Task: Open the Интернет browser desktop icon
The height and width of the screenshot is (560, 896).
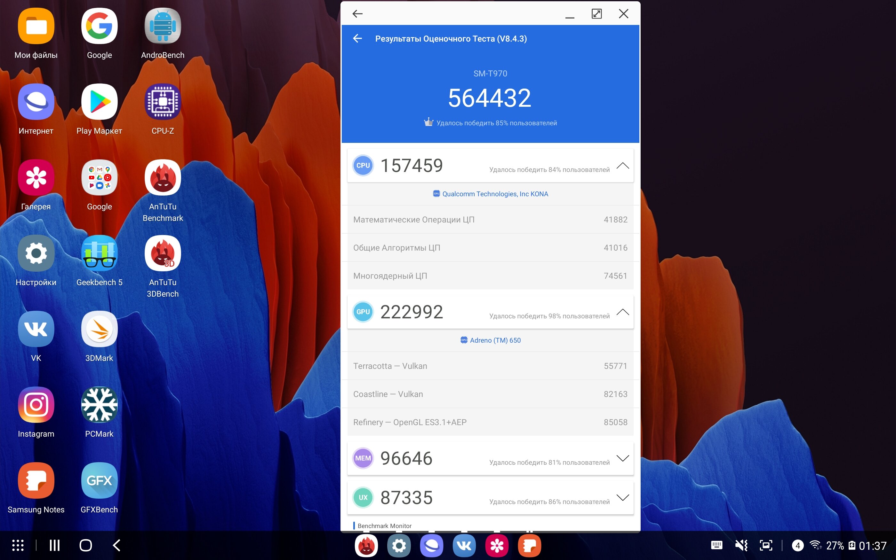Action: click(x=36, y=101)
